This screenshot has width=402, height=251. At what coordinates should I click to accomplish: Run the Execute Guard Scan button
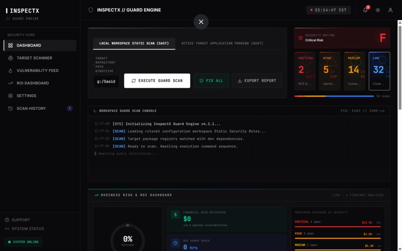(157, 81)
